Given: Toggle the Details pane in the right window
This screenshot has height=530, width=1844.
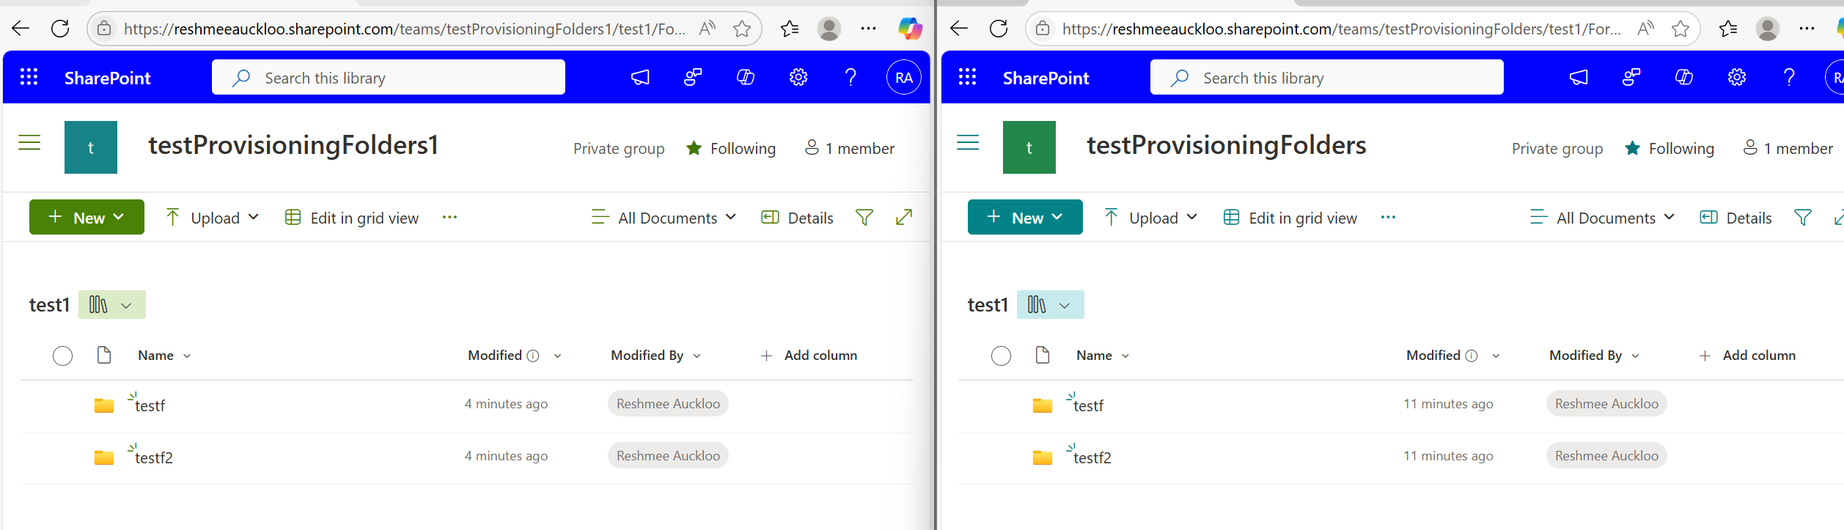Looking at the screenshot, I should click(1735, 218).
